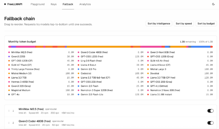Select the Llama 3.1 8B Instant entry
This screenshot has width=219, height=129.
point(180,95)
